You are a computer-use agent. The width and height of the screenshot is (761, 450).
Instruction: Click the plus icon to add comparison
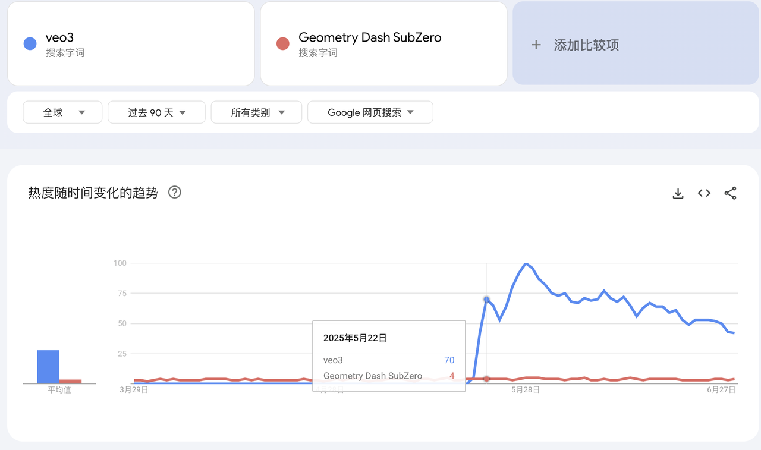tap(536, 45)
